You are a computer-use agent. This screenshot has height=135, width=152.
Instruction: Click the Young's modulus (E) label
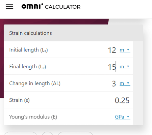(x=33, y=117)
